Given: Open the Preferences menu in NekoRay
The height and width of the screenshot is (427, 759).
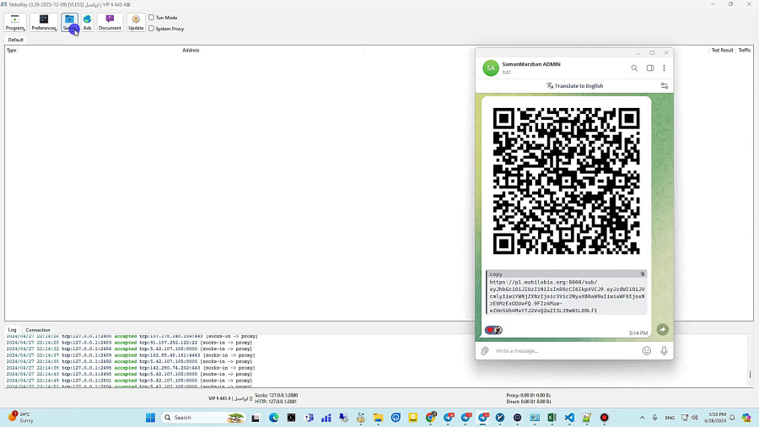Looking at the screenshot, I should coord(44,22).
